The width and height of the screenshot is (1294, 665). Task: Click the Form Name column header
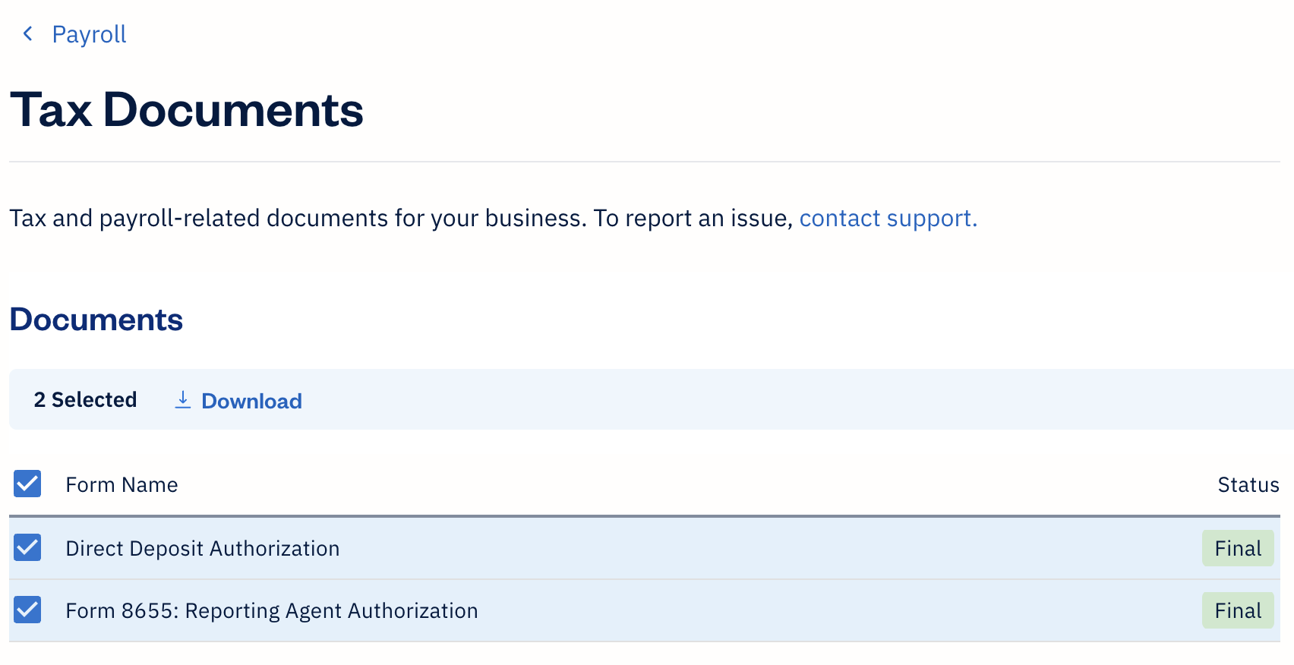point(122,484)
